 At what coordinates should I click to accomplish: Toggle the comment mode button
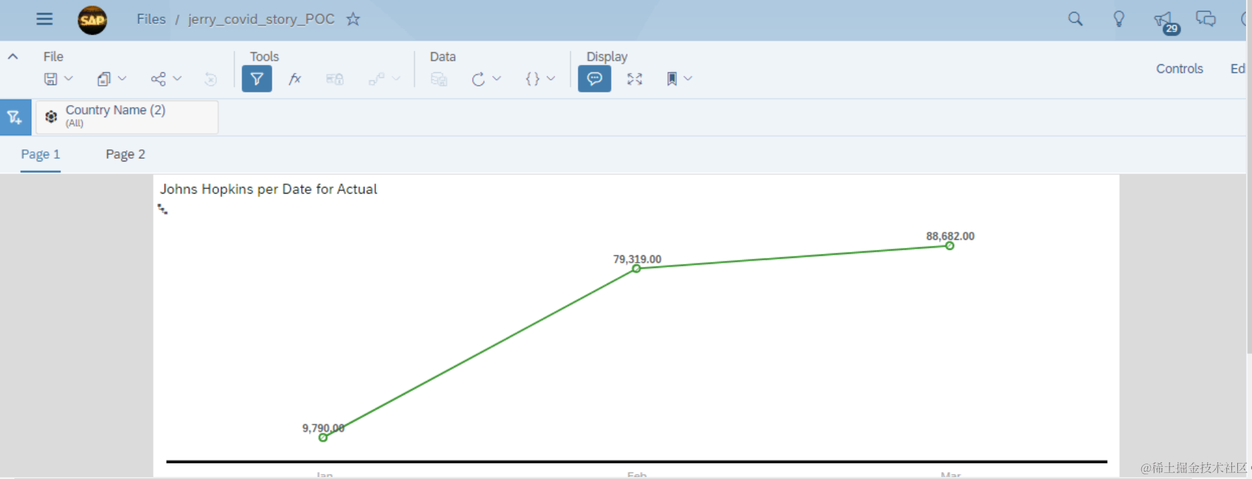point(594,79)
